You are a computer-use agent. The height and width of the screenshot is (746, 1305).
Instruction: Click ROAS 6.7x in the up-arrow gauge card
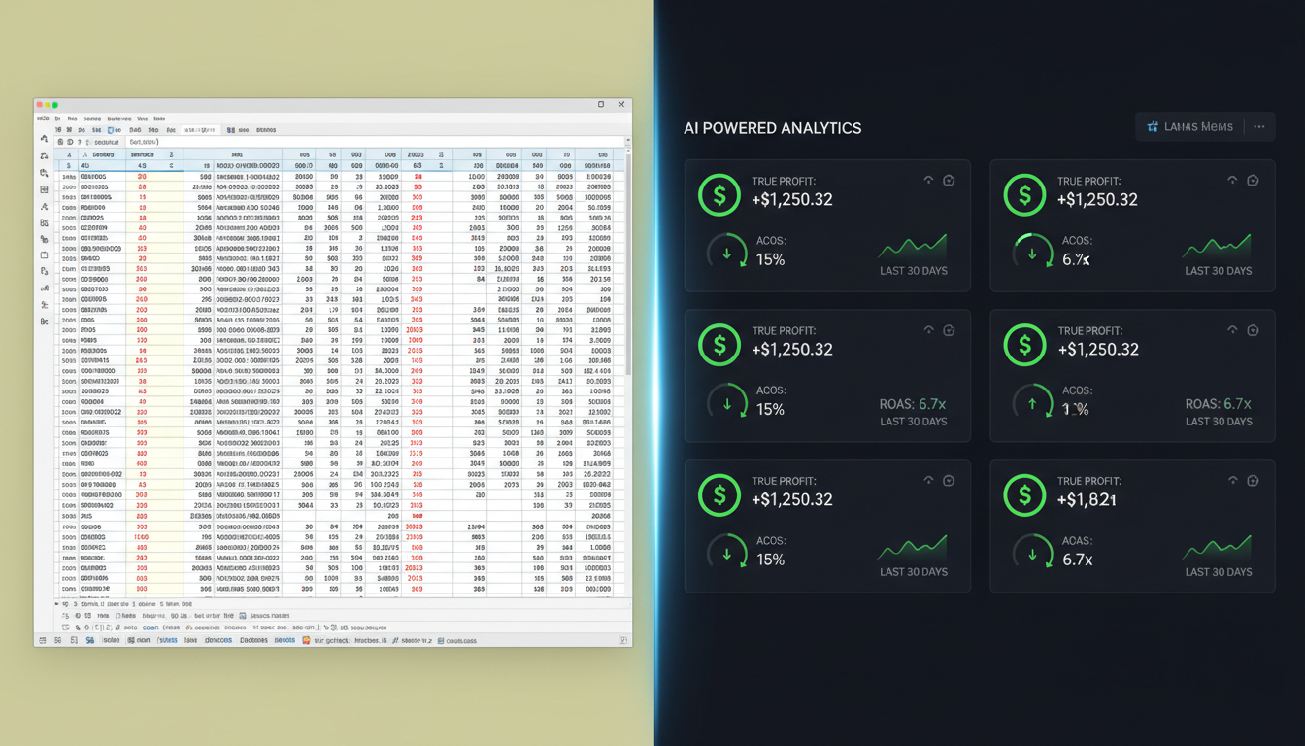pos(1218,404)
